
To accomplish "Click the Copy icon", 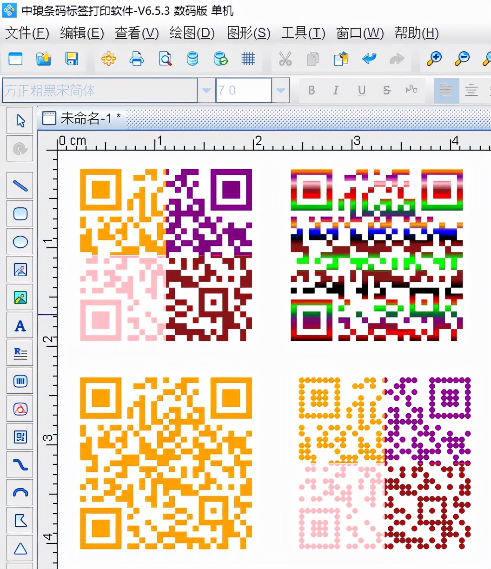I will [x=313, y=59].
